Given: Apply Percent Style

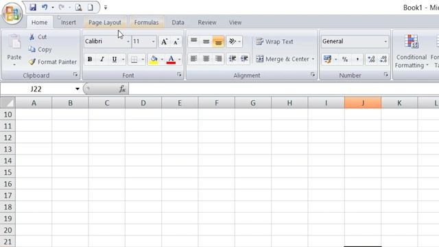Looking at the screenshot, I should pos(345,59).
